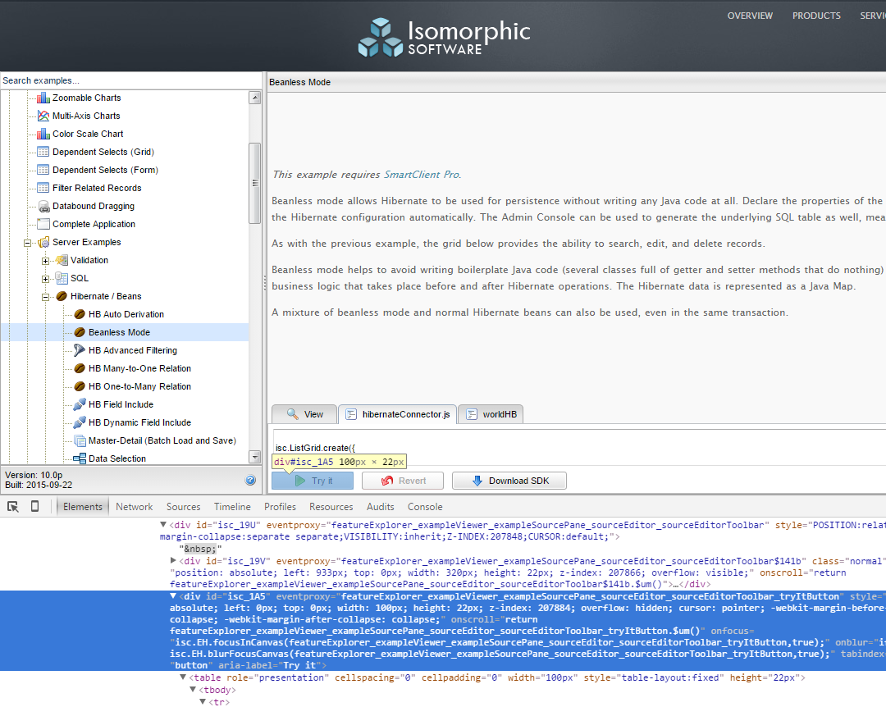Click the Try it button
The image size is (886, 707).
313,481
